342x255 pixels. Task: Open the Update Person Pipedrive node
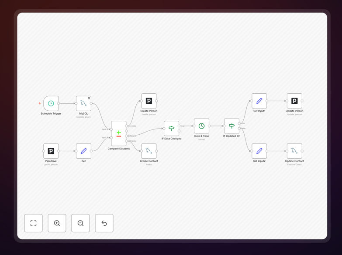pos(294,101)
